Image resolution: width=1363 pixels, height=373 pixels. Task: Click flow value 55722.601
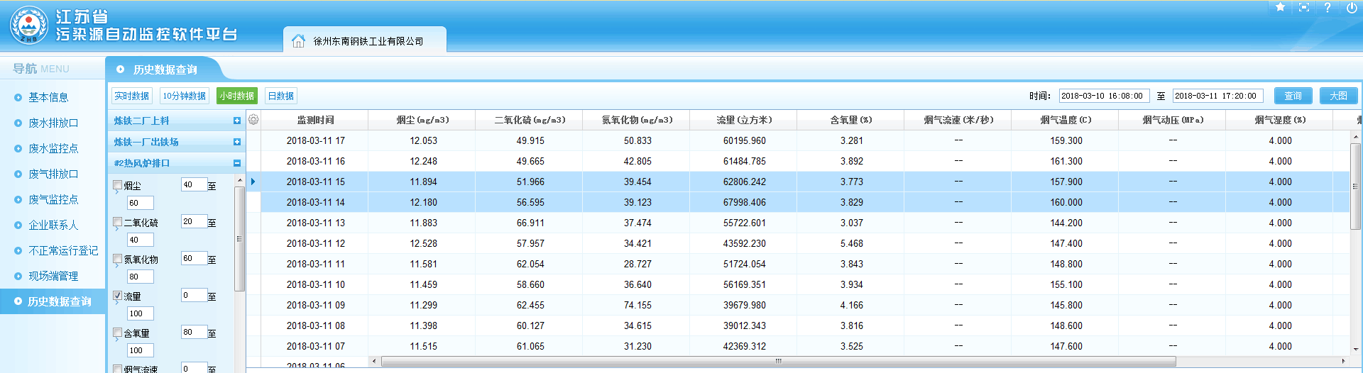[744, 223]
